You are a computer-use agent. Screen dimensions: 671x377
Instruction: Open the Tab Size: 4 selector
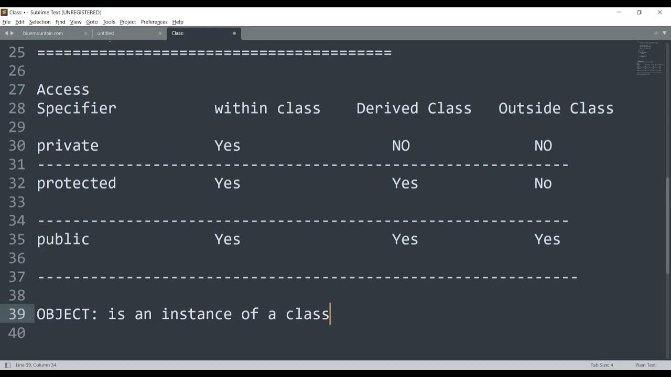[x=601, y=365]
